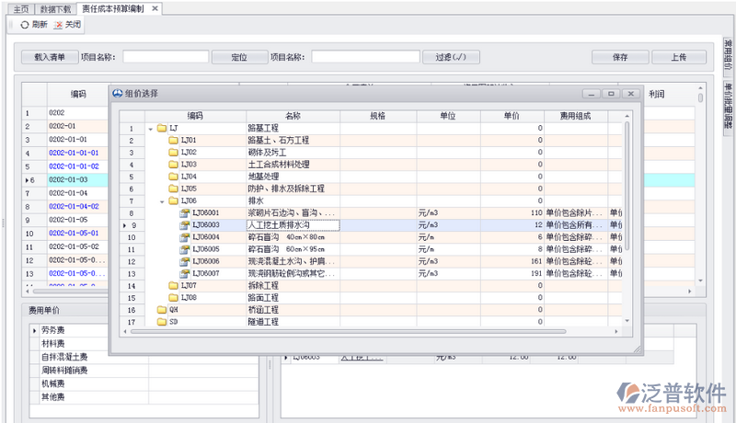Image resolution: width=736 pixels, height=423 pixels.
Task: Select the LJ04 folder icon
Action: 173,177
